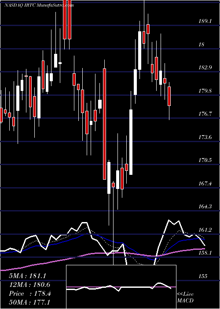Click the 179.8 price axis label
Viewport: 220px width, 309px height.
click(205, 91)
